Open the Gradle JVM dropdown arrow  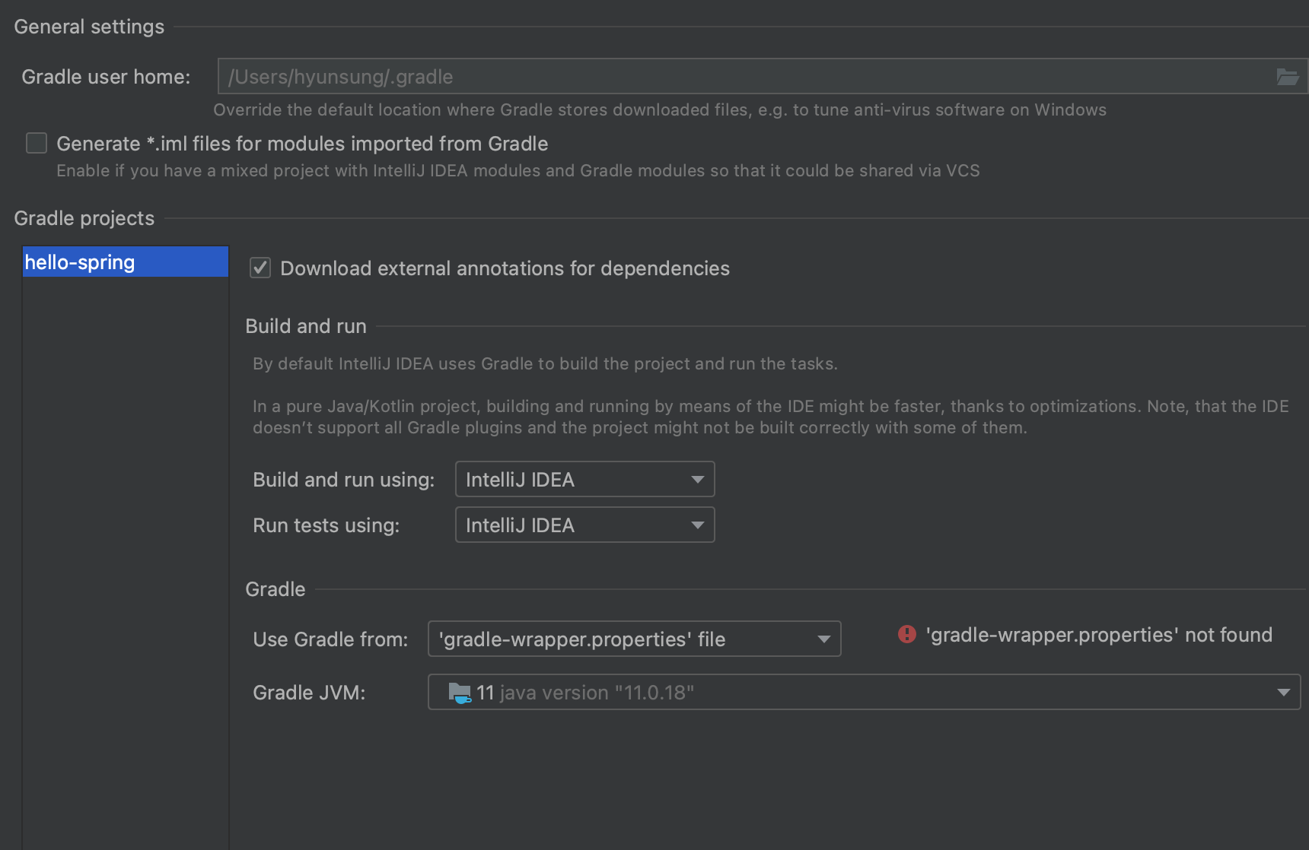[x=1284, y=693]
